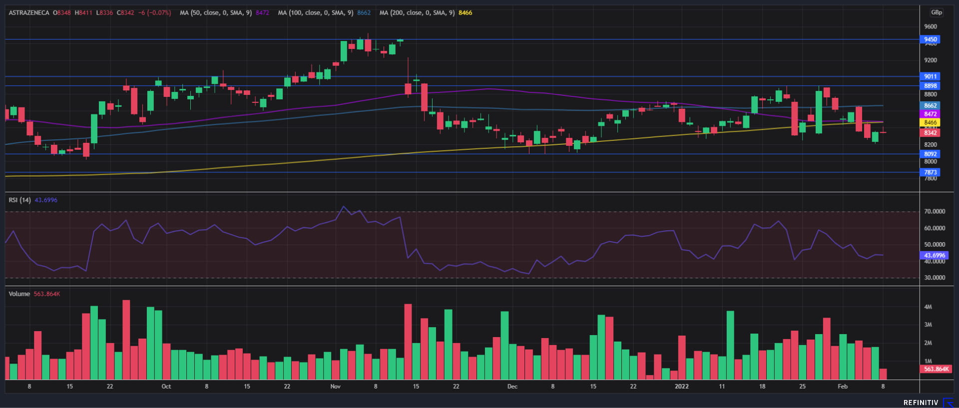
Task: Click the 25 date on time axis
Action: pos(802,387)
